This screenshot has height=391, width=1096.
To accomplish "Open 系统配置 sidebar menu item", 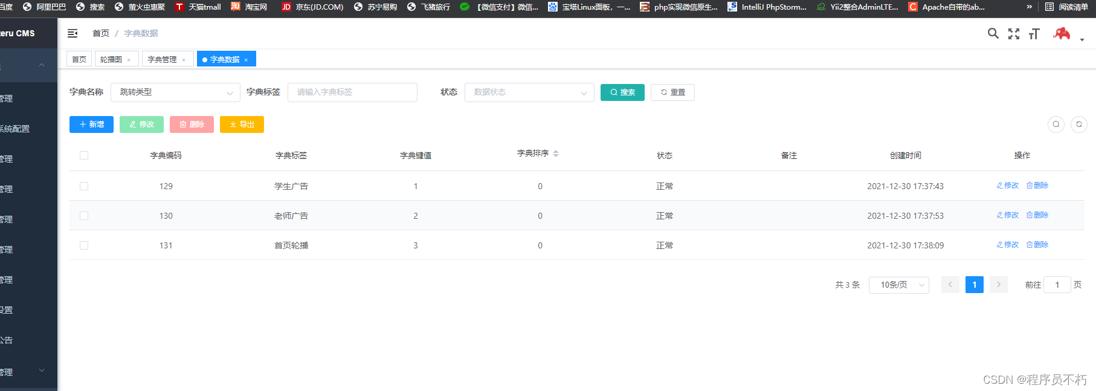I will click(x=15, y=129).
